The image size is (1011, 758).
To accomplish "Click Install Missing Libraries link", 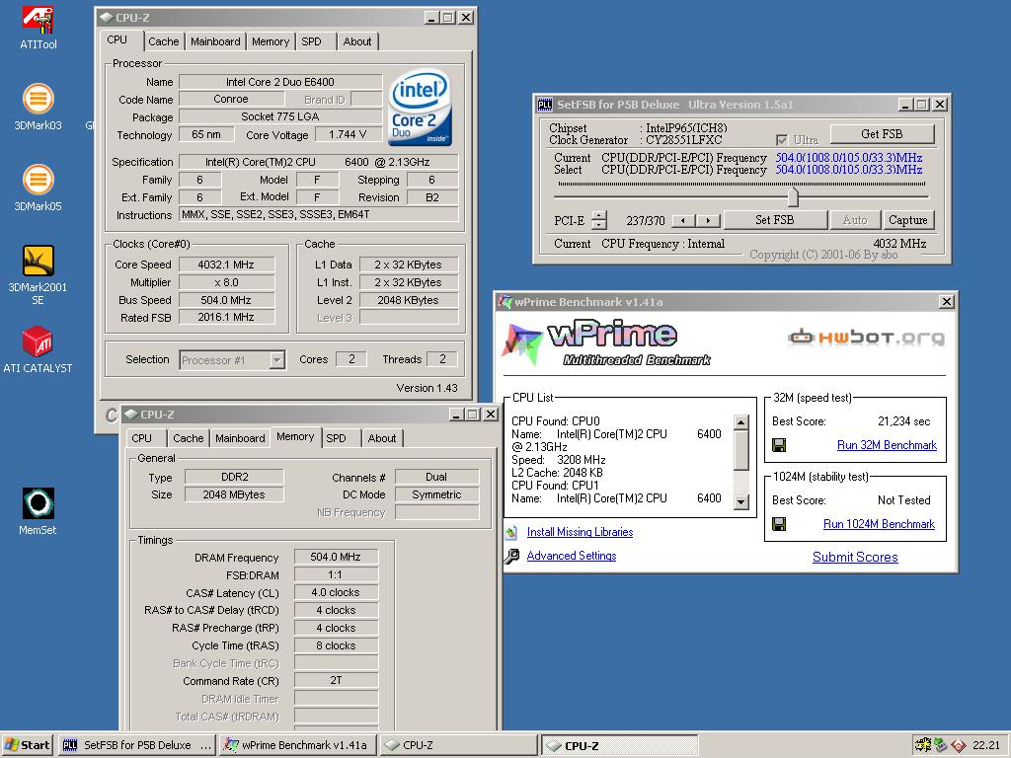I will (580, 532).
